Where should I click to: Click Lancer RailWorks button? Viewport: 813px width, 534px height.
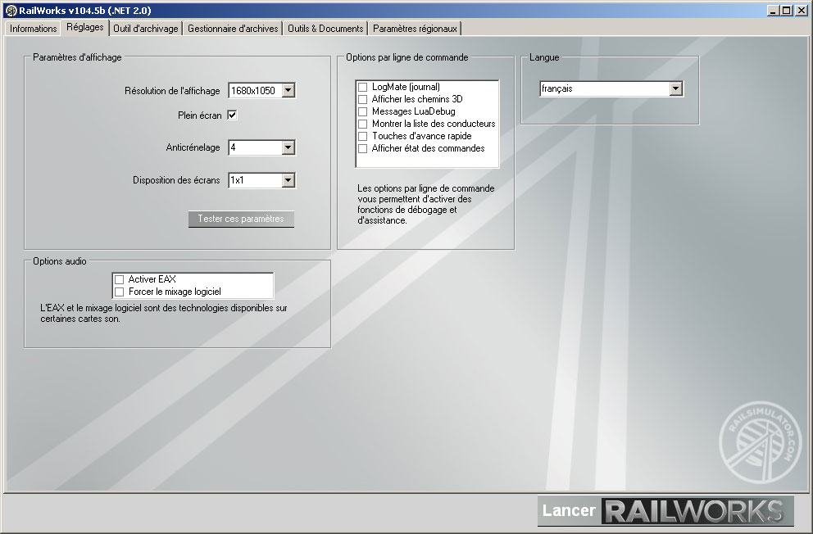665,511
